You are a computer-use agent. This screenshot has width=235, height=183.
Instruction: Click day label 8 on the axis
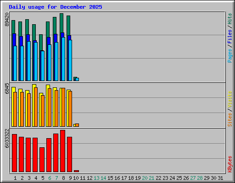[63, 178]
